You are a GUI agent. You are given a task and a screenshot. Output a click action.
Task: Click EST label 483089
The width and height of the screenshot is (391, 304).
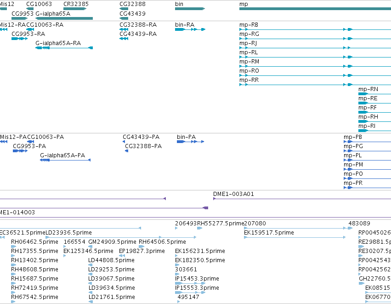359,224
